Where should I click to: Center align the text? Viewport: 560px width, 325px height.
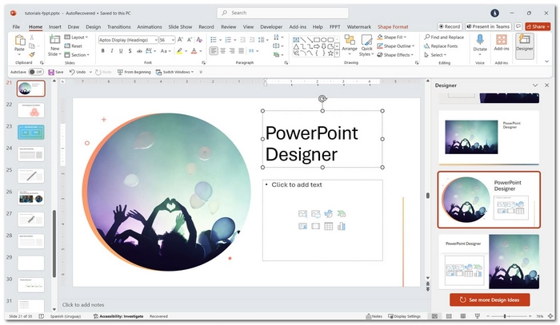[223, 51]
